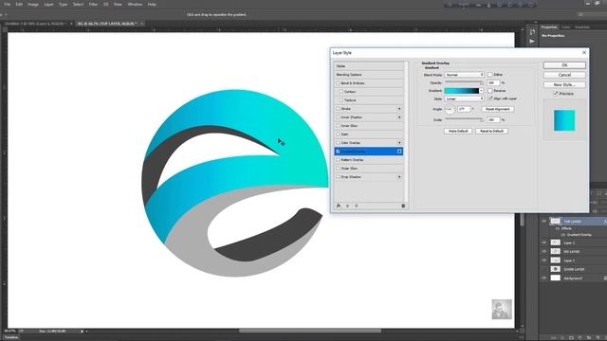The height and width of the screenshot is (341, 607).
Task: Click the TOP LAYER thumbnail in Layers panel
Action: pyautogui.click(x=556, y=221)
